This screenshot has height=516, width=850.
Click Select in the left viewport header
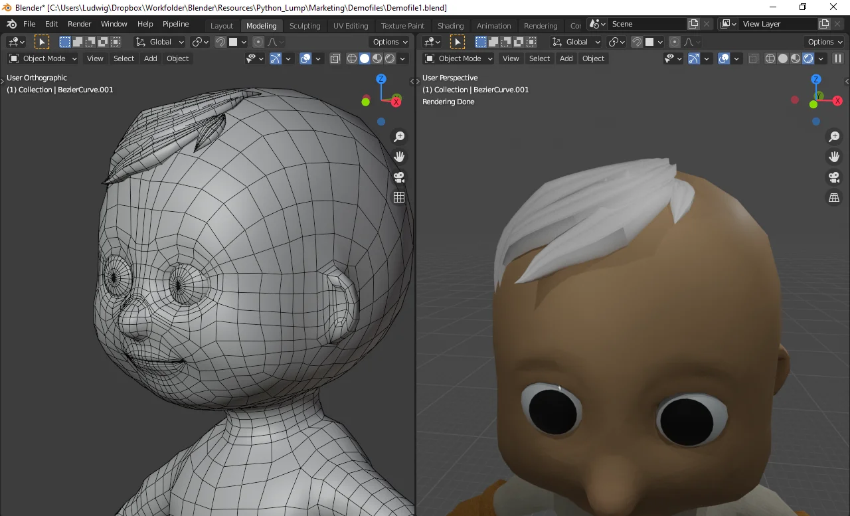(124, 58)
